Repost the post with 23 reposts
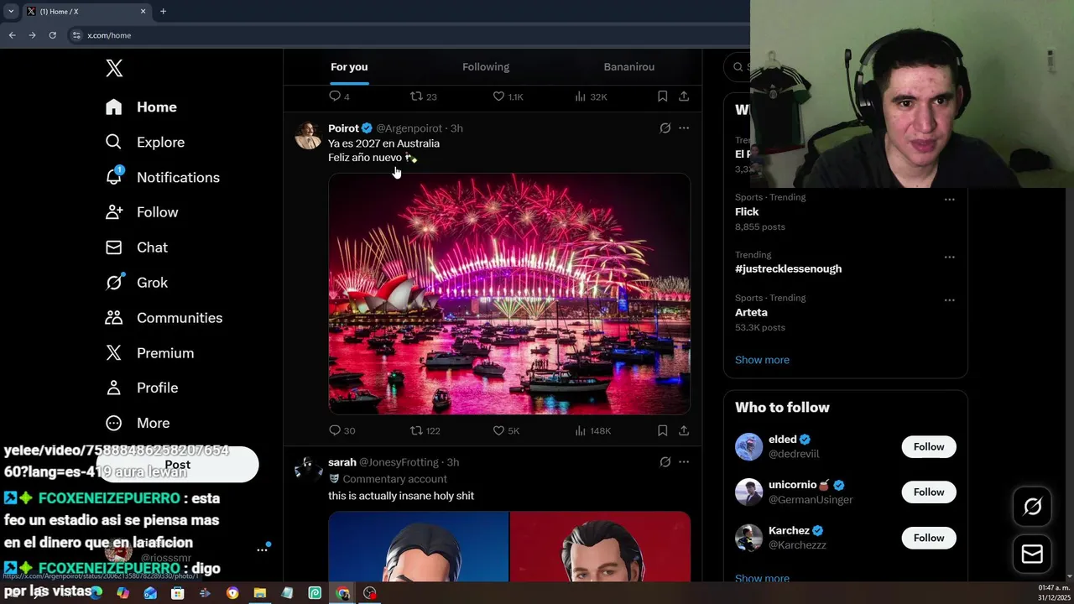 tap(423, 96)
